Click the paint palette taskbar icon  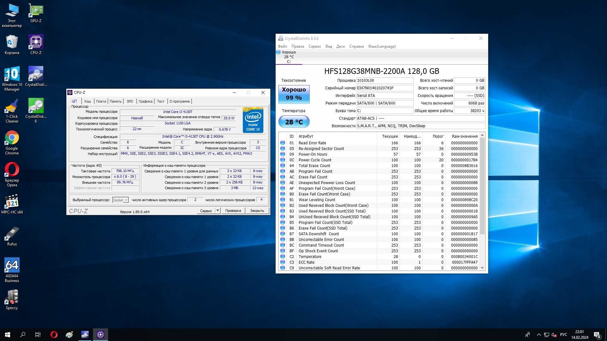click(x=69, y=335)
